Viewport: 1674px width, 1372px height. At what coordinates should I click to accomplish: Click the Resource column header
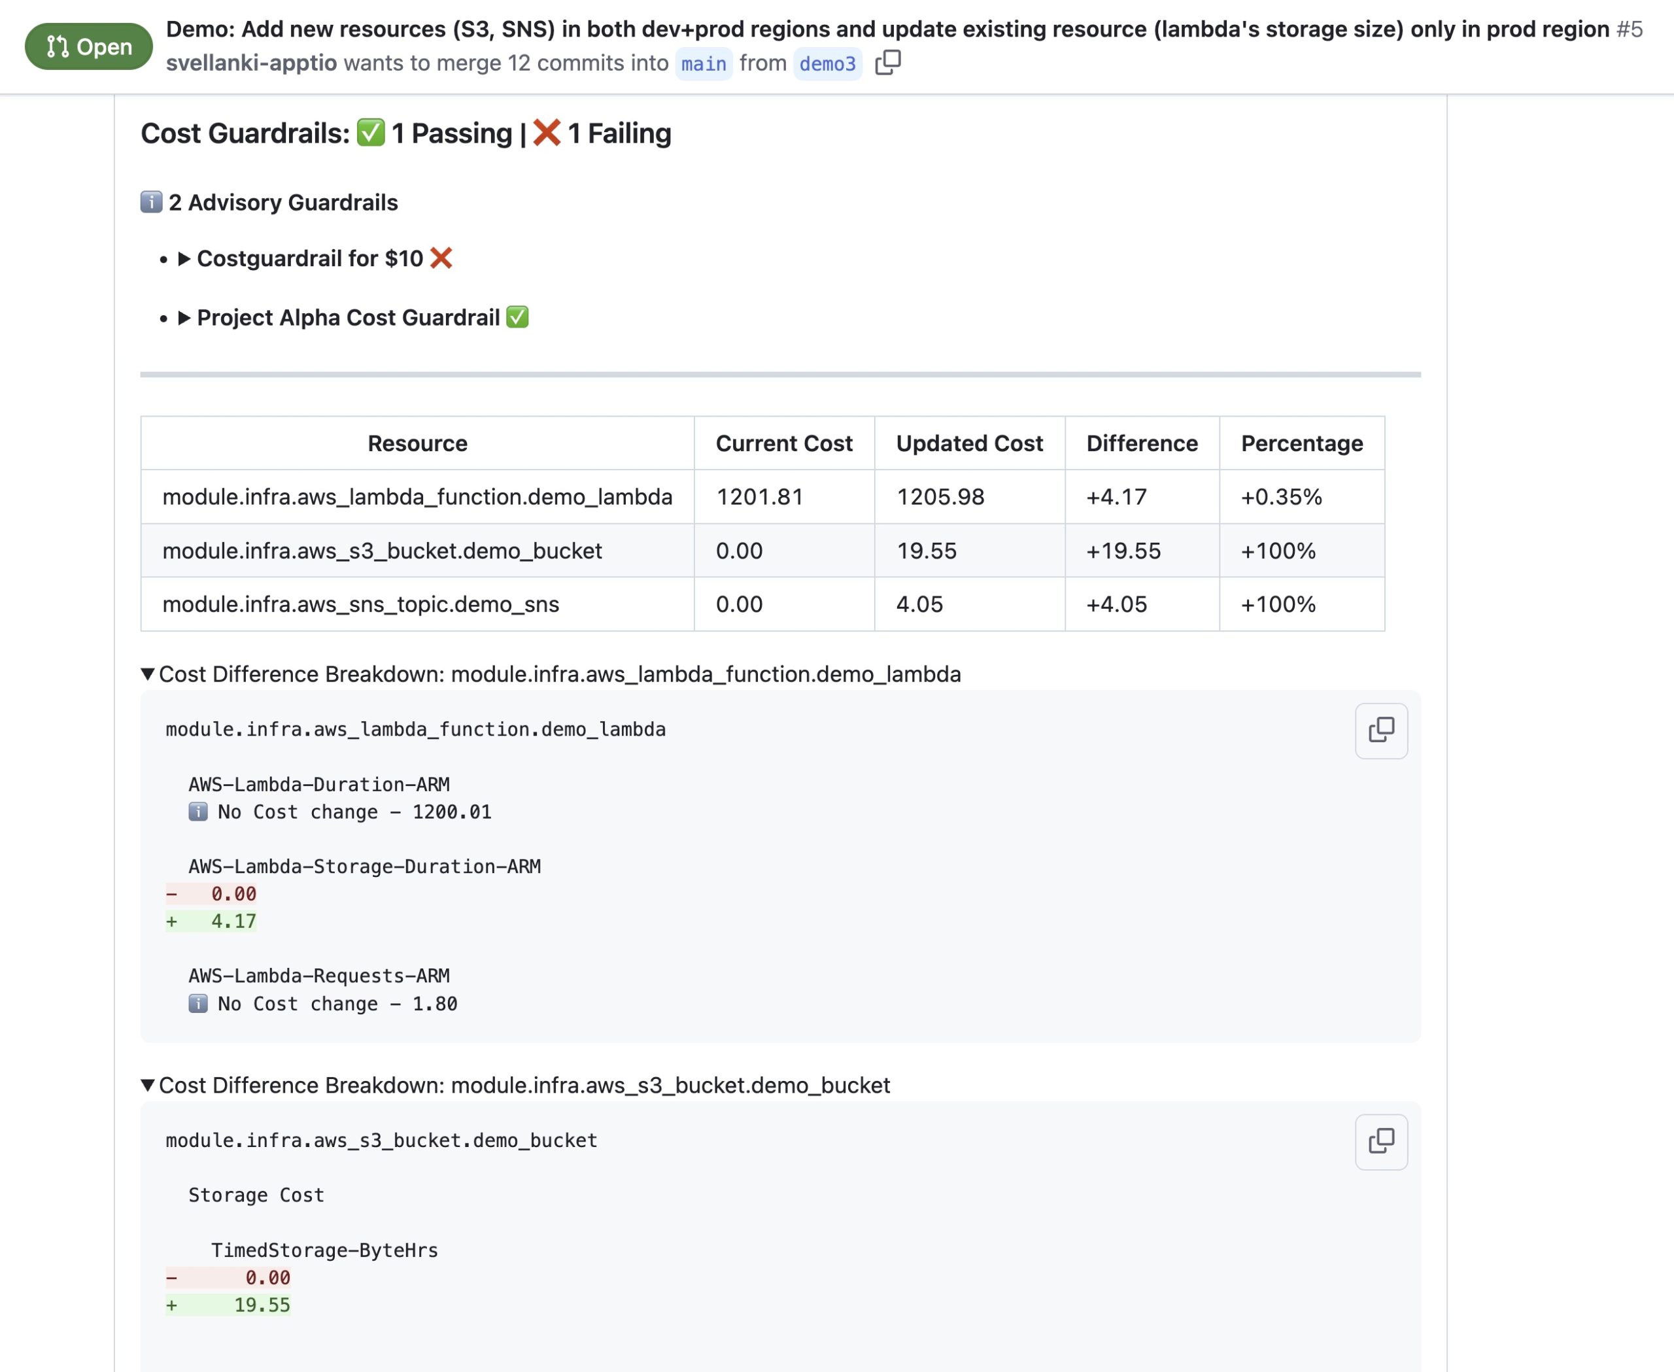[417, 443]
